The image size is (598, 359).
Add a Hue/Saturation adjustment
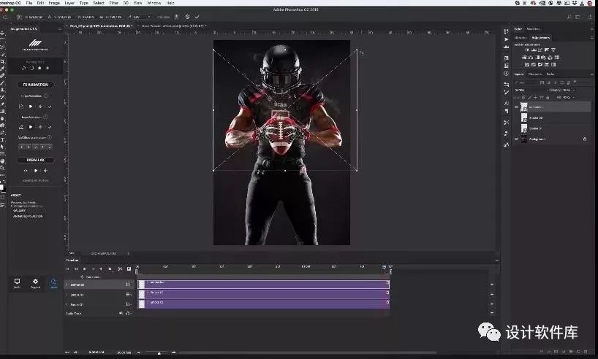point(524,58)
